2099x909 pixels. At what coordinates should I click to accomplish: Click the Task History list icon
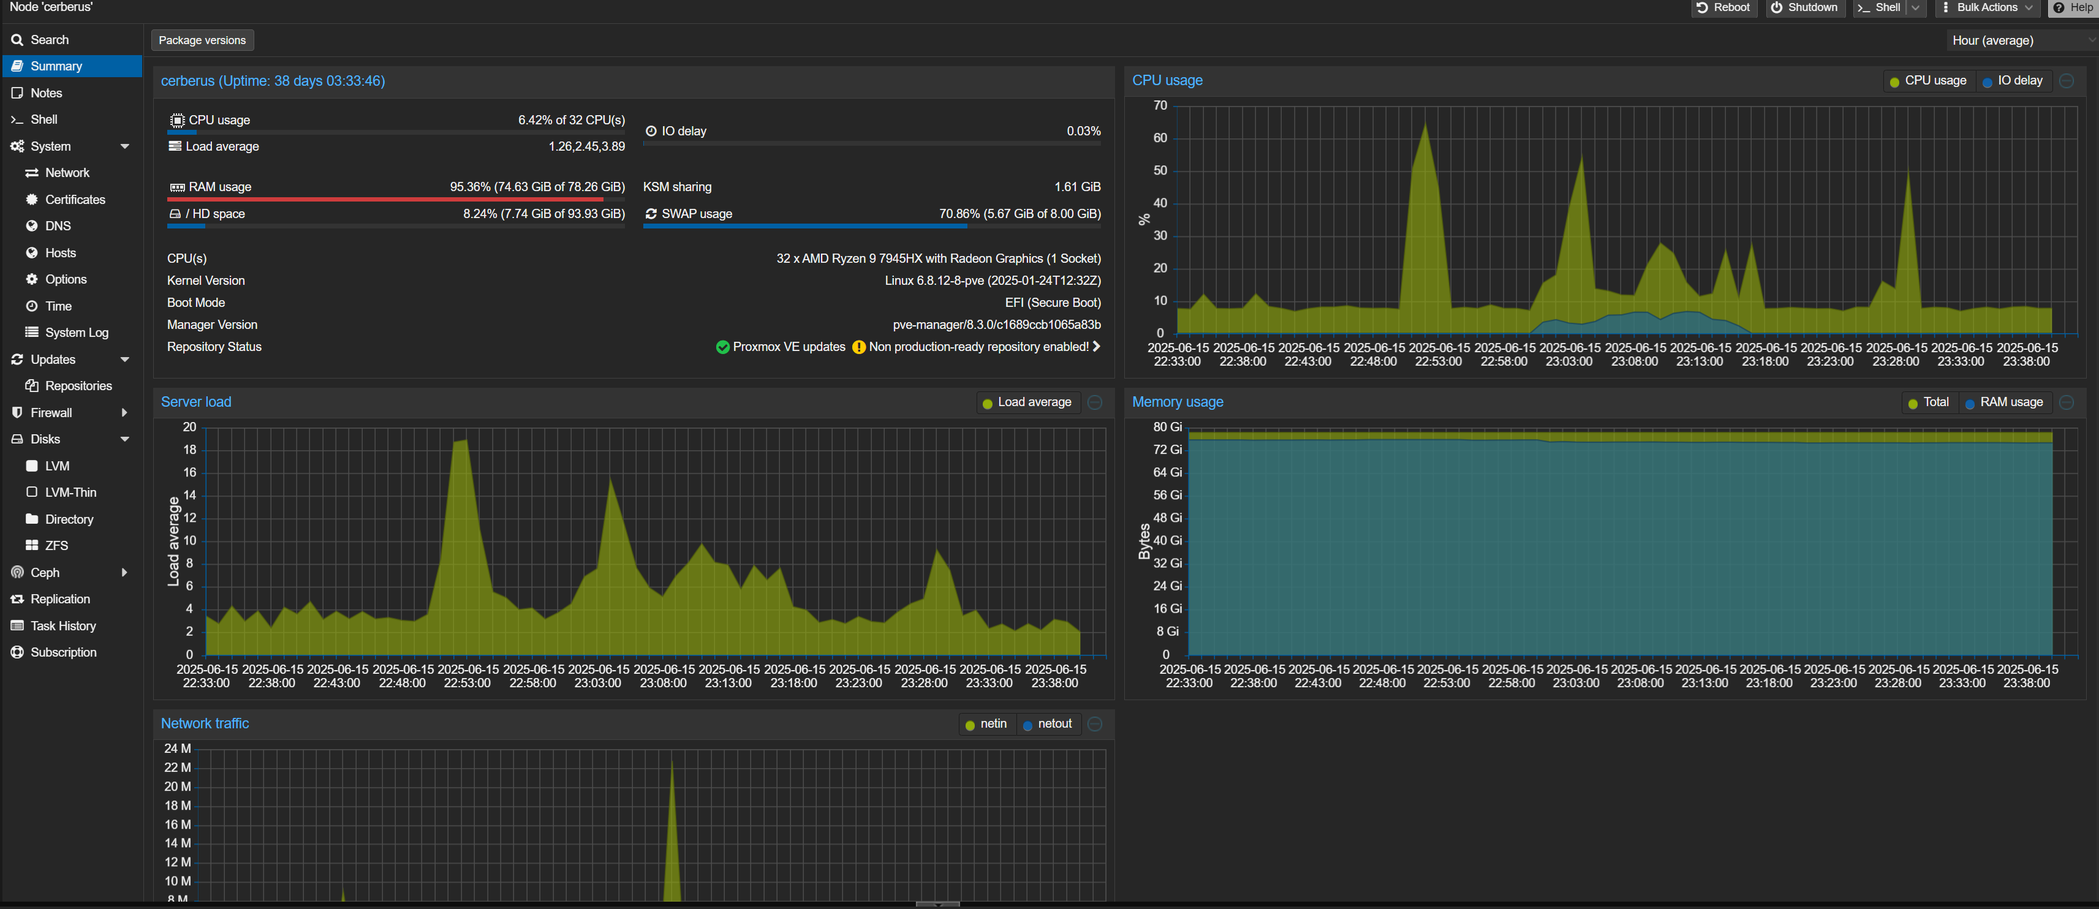click(17, 625)
